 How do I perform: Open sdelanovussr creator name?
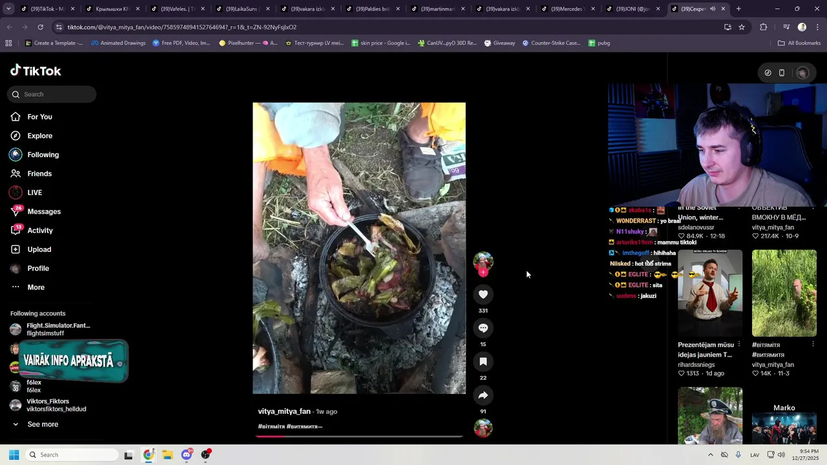pyautogui.click(x=696, y=227)
